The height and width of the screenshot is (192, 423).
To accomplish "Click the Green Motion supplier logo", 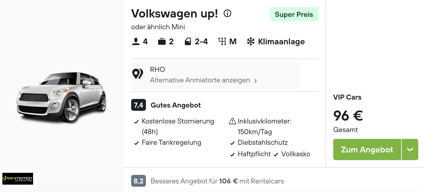I will point(18,179).
